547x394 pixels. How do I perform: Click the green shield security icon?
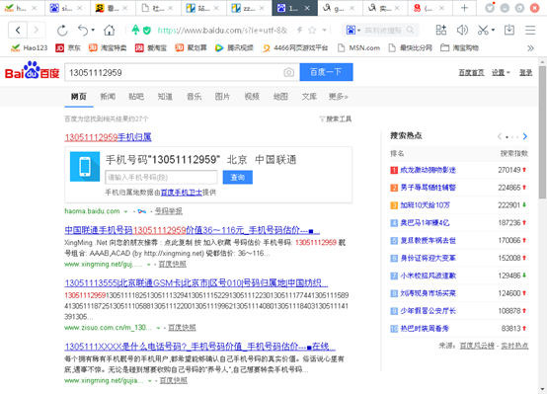(x=147, y=31)
